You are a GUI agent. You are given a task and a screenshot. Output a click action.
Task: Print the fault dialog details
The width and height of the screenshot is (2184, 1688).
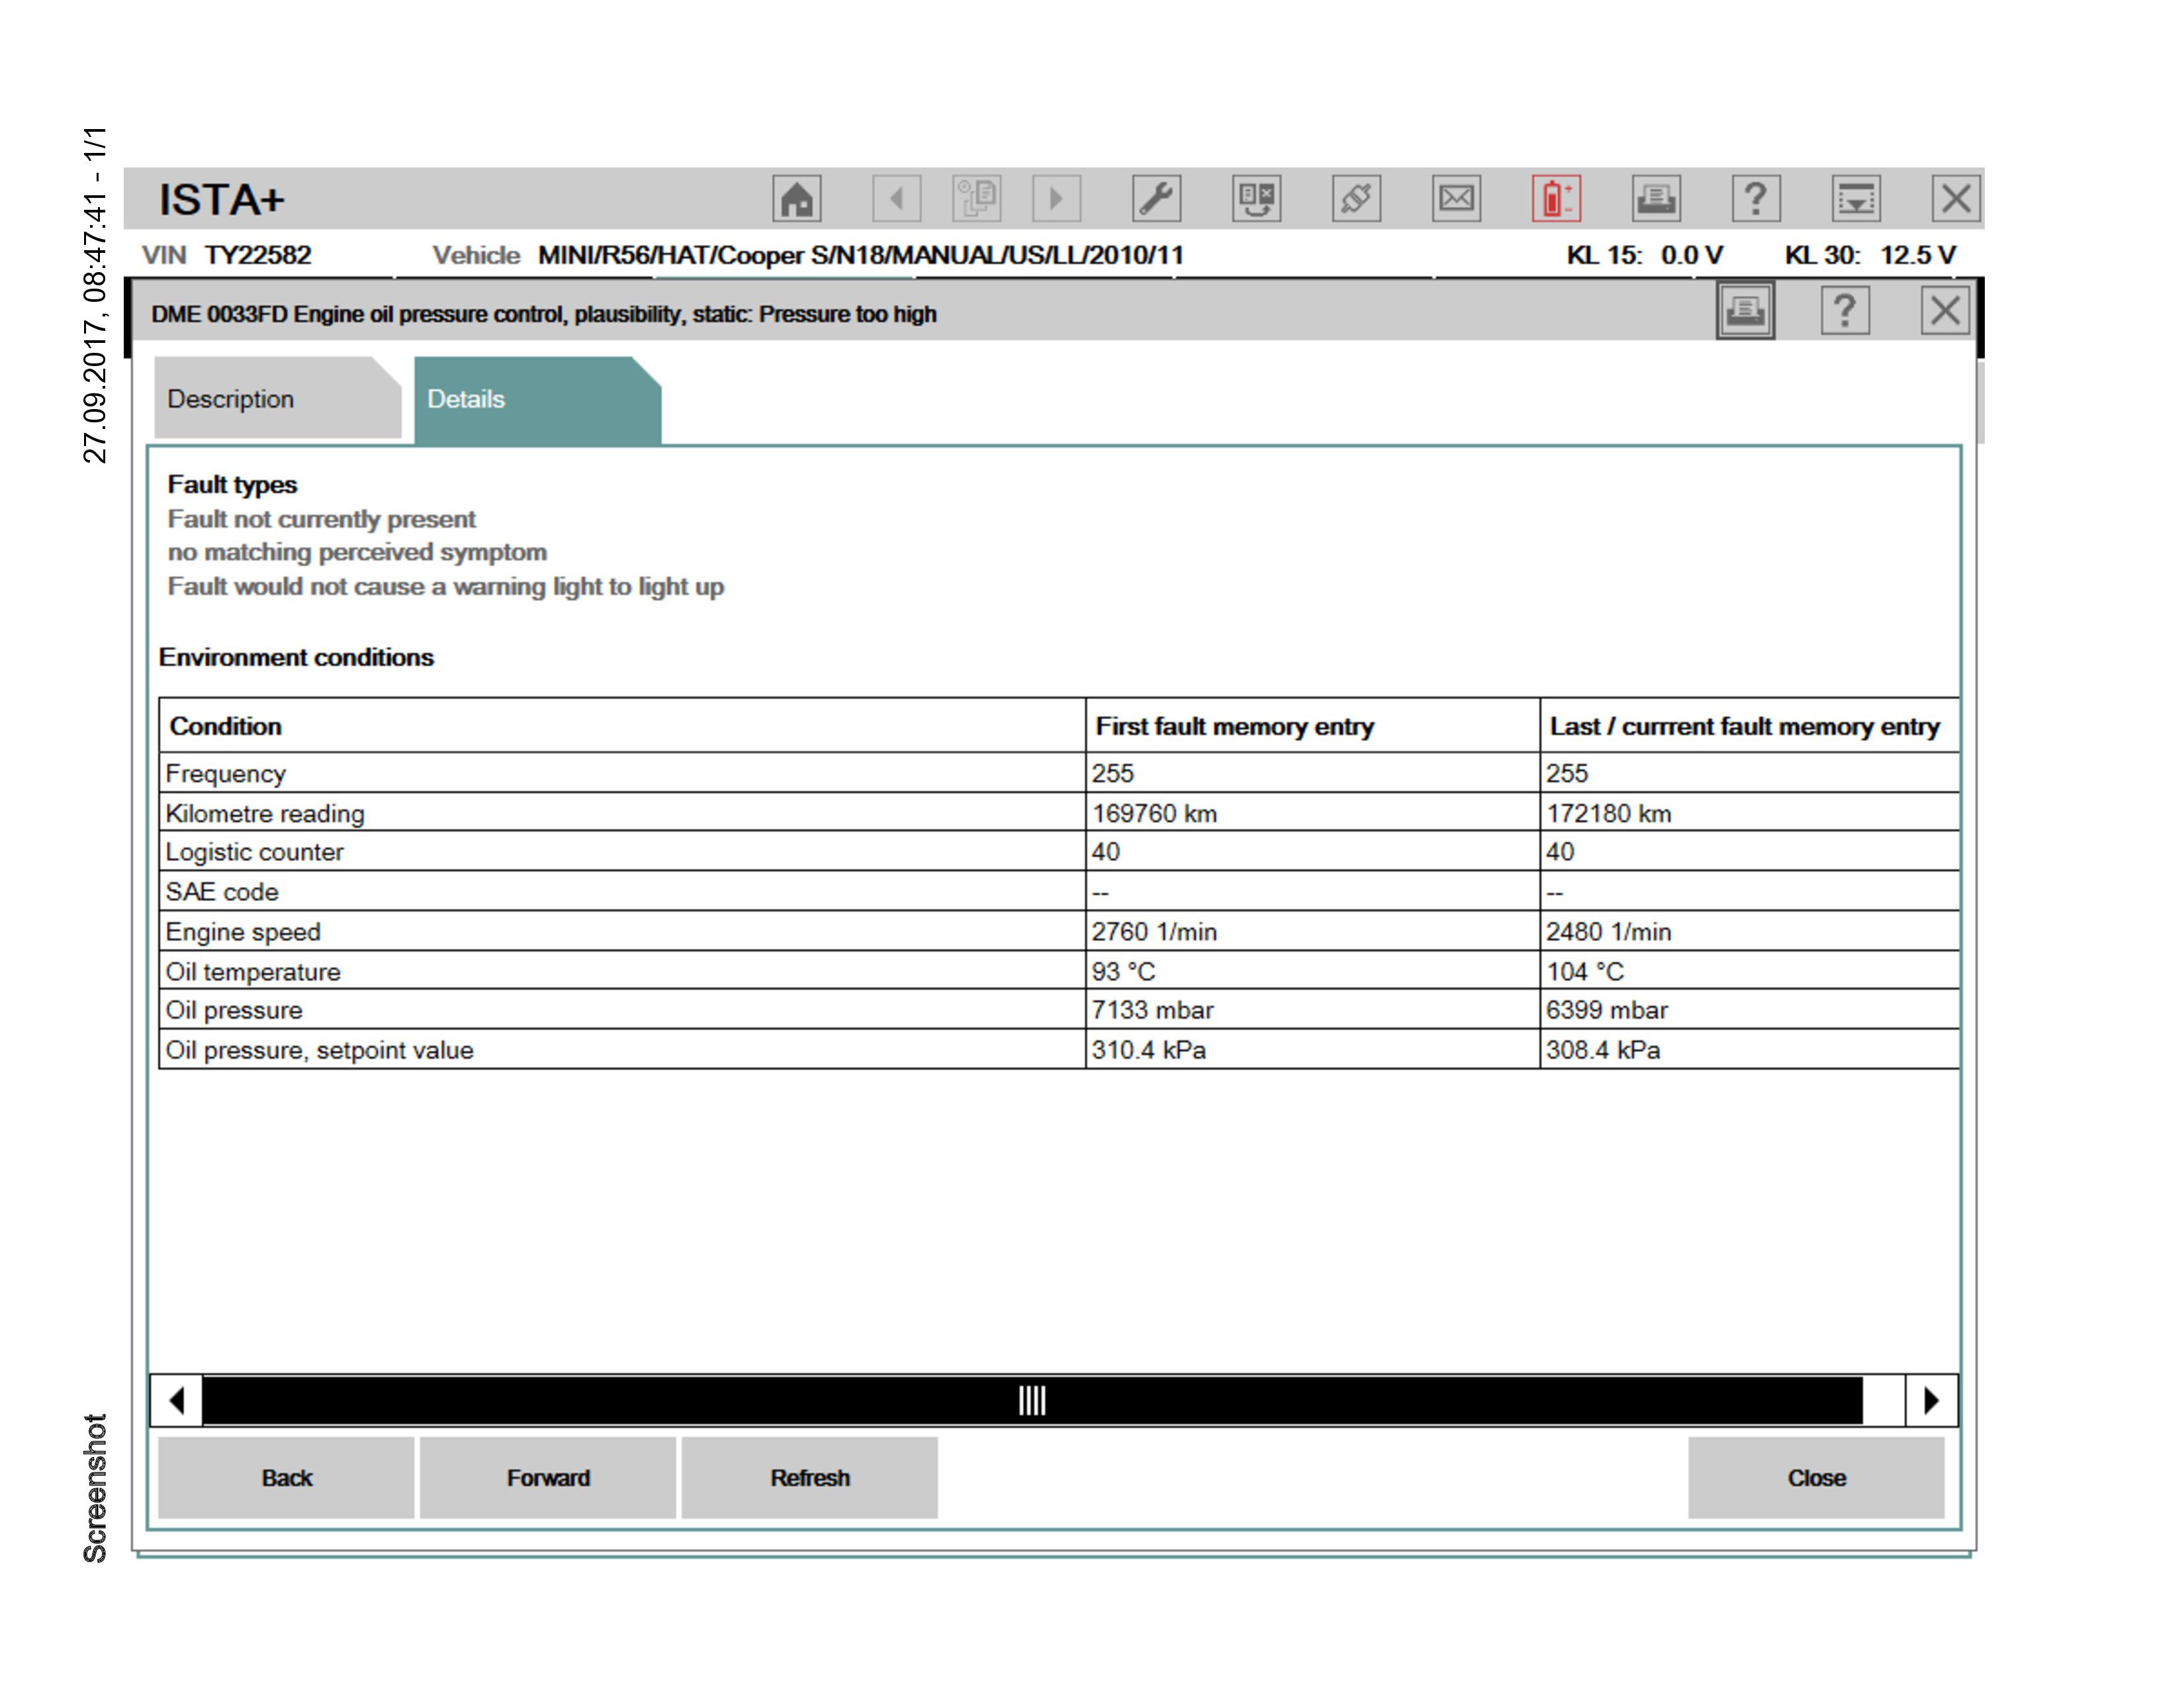[x=1745, y=311]
